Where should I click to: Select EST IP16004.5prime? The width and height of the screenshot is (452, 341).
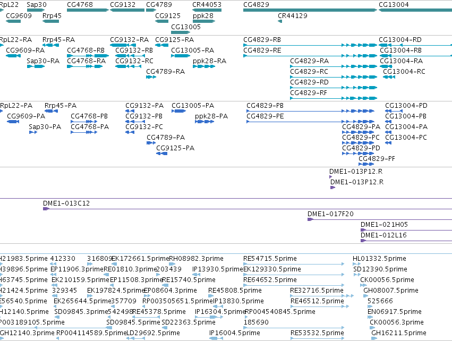[216, 338]
